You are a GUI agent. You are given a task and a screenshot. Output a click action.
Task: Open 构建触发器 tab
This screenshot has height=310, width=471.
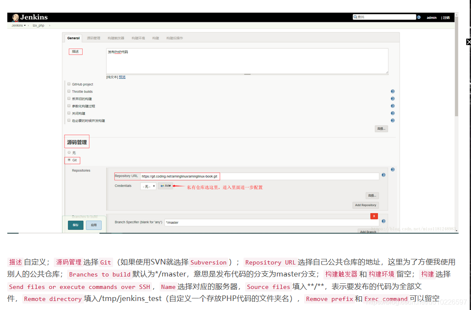[x=116, y=38]
